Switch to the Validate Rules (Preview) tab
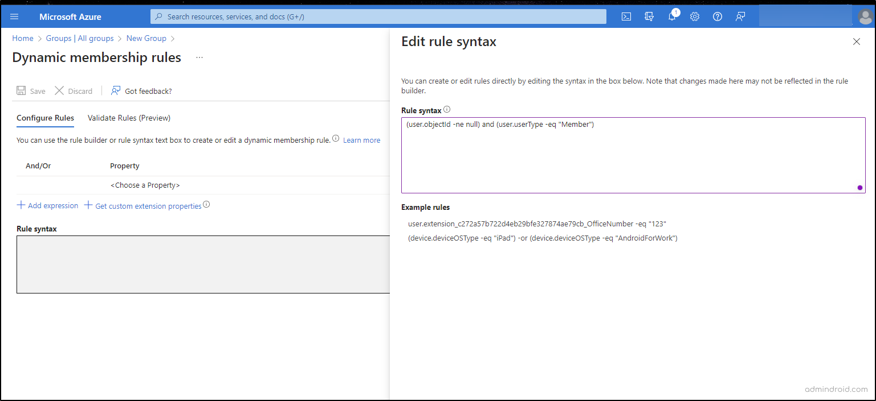Image resolution: width=876 pixels, height=401 pixels. click(x=129, y=118)
